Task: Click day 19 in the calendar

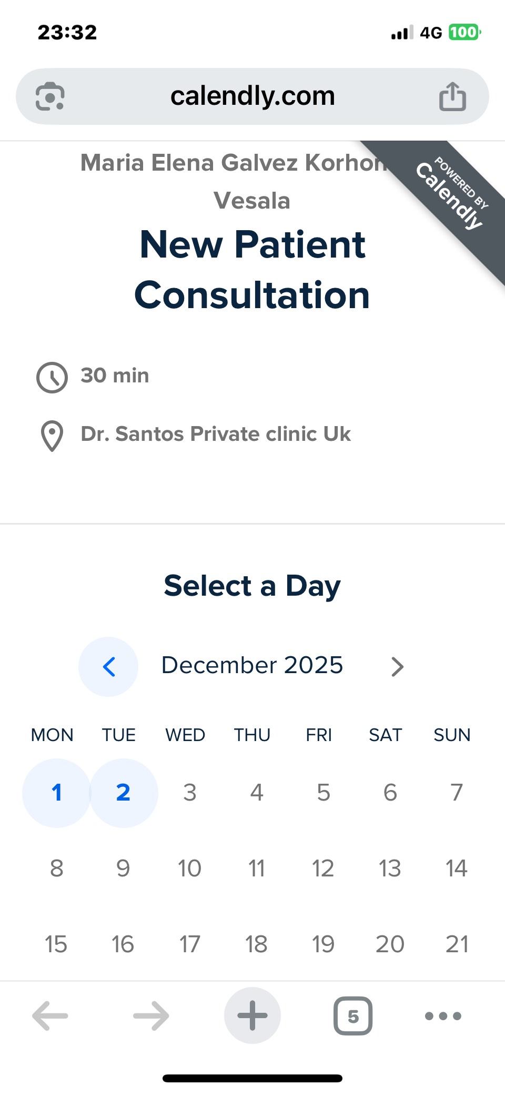Action: (x=323, y=944)
